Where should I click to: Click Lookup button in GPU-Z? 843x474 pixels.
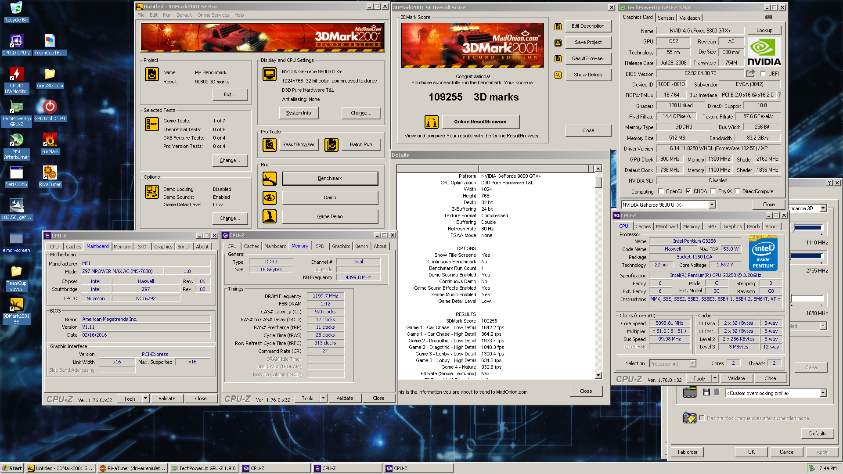pyautogui.click(x=764, y=30)
